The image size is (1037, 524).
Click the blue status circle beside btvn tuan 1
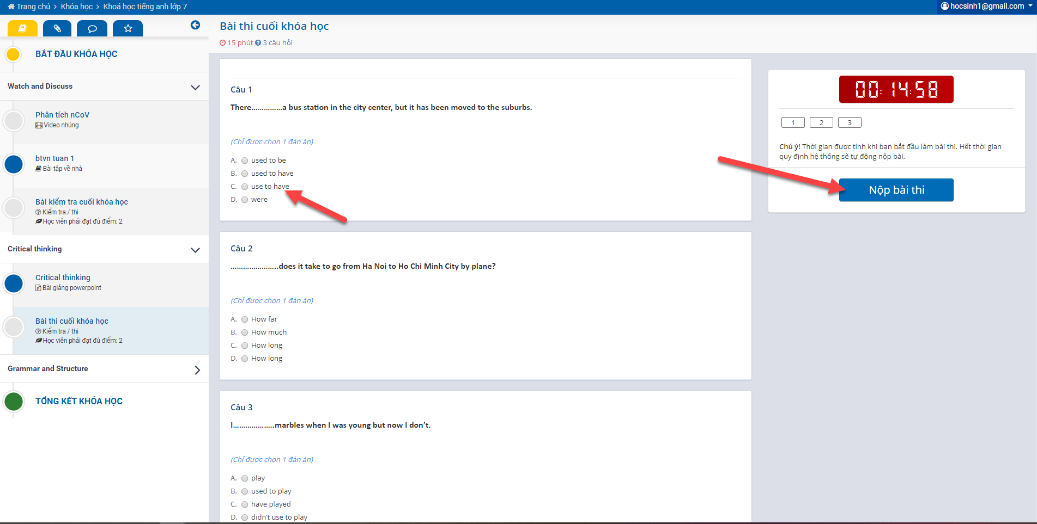[14, 164]
